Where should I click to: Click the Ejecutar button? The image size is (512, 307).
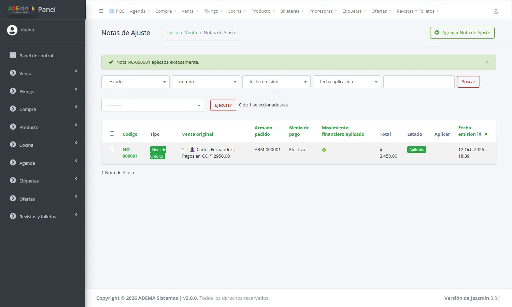tap(223, 105)
